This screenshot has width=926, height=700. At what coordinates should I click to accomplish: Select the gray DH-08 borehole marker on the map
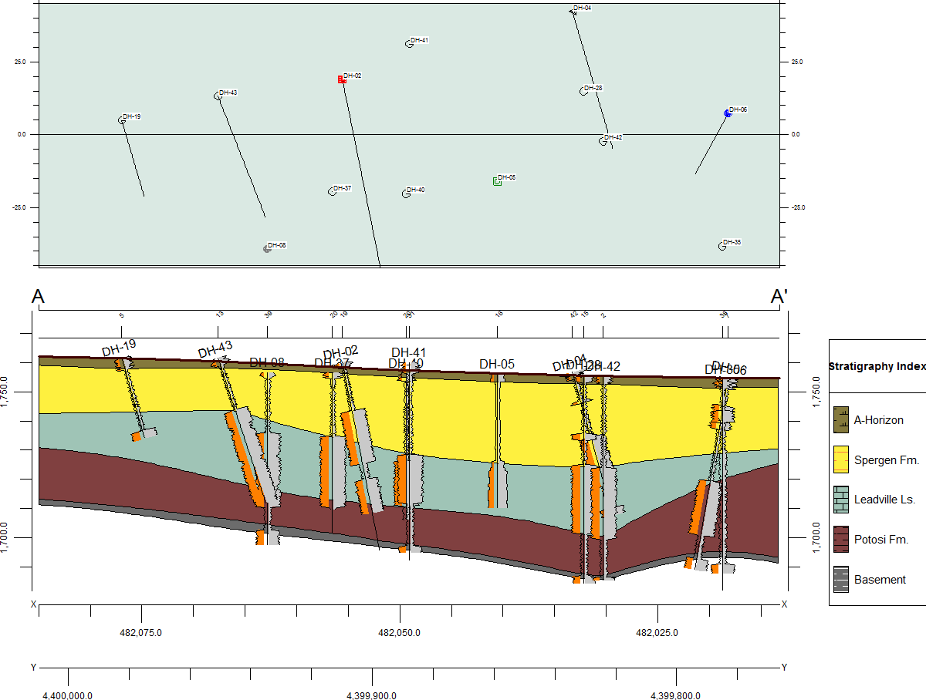point(267,248)
